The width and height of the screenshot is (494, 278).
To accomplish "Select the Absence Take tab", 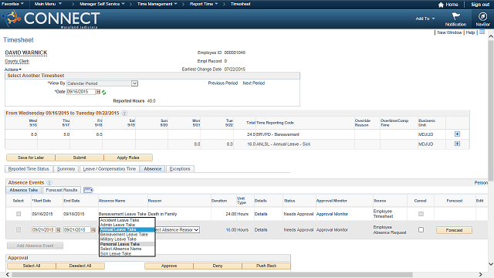I will point(24,190).
